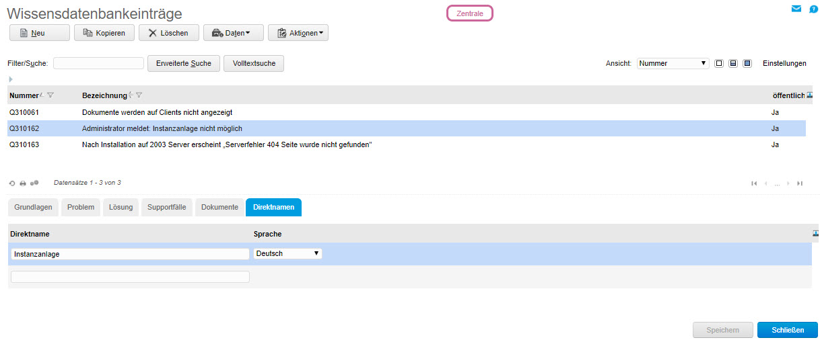The image size is (820, 340).
Task: Open the Daten dropdown button
Action: coord(234,33)
